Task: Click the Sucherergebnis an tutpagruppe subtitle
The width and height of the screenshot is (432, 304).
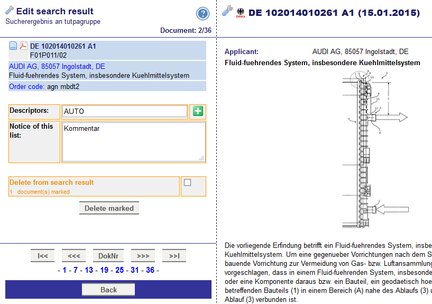Action: pos(53,22)
